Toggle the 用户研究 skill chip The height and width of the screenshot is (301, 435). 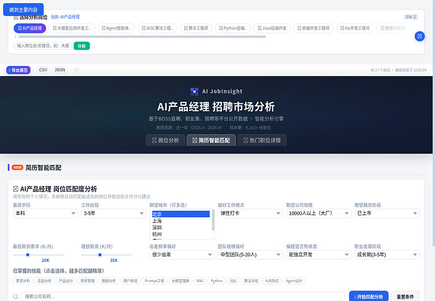[130, 281]
